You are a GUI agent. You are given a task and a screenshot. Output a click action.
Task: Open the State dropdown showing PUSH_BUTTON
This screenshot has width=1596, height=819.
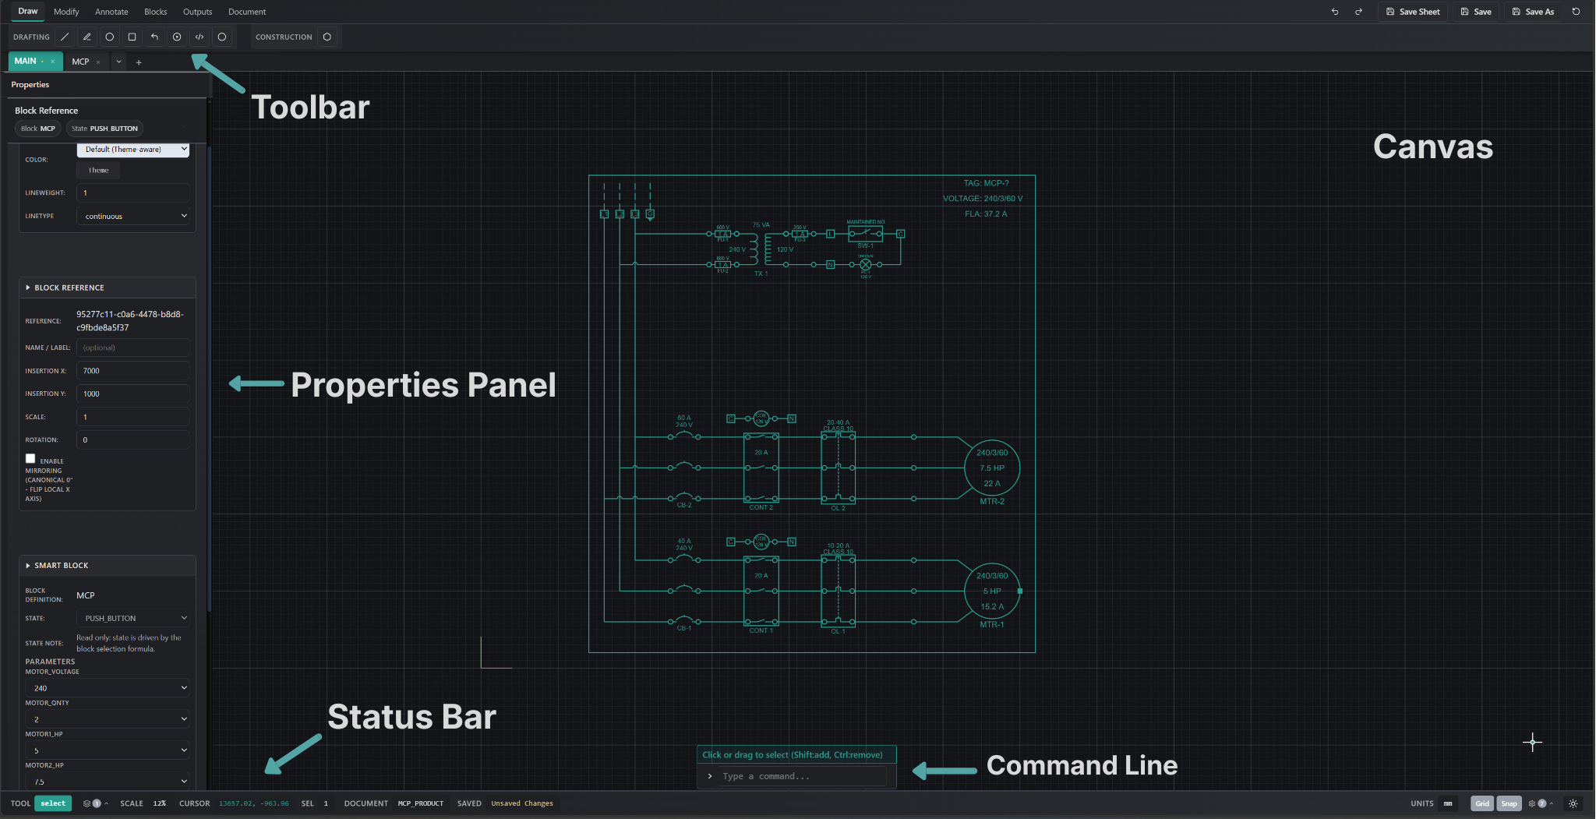coord(133,618)
